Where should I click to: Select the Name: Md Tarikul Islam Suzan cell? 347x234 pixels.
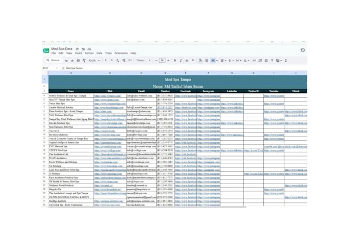click(178, 86)
